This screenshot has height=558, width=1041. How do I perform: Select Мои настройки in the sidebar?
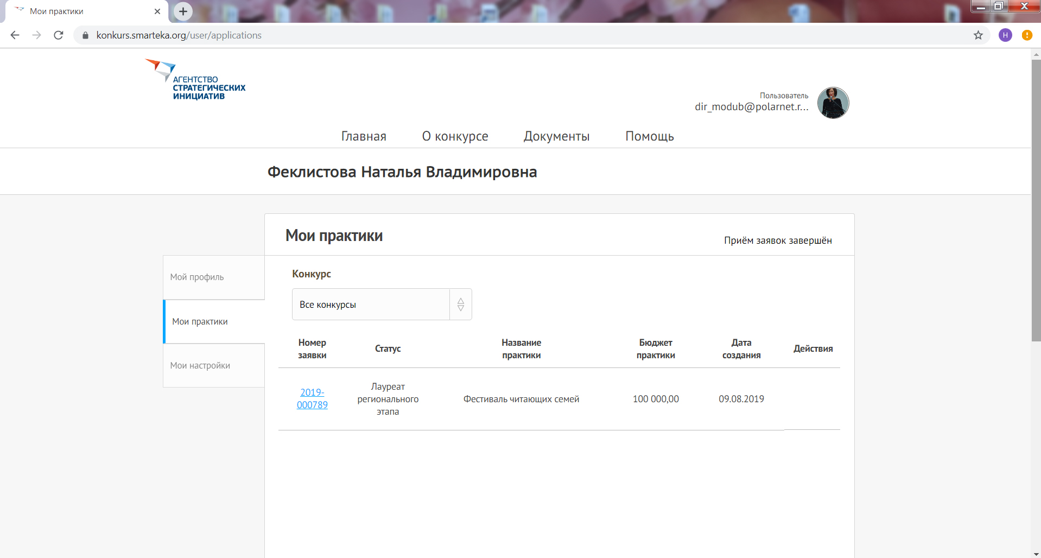(x=200, y=365)
